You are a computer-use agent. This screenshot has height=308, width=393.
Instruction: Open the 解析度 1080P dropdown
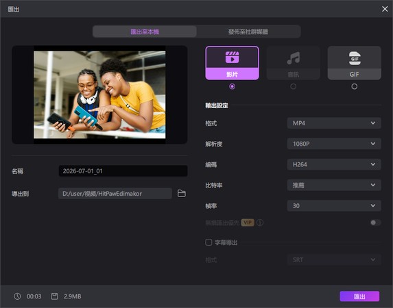(334, 144)
